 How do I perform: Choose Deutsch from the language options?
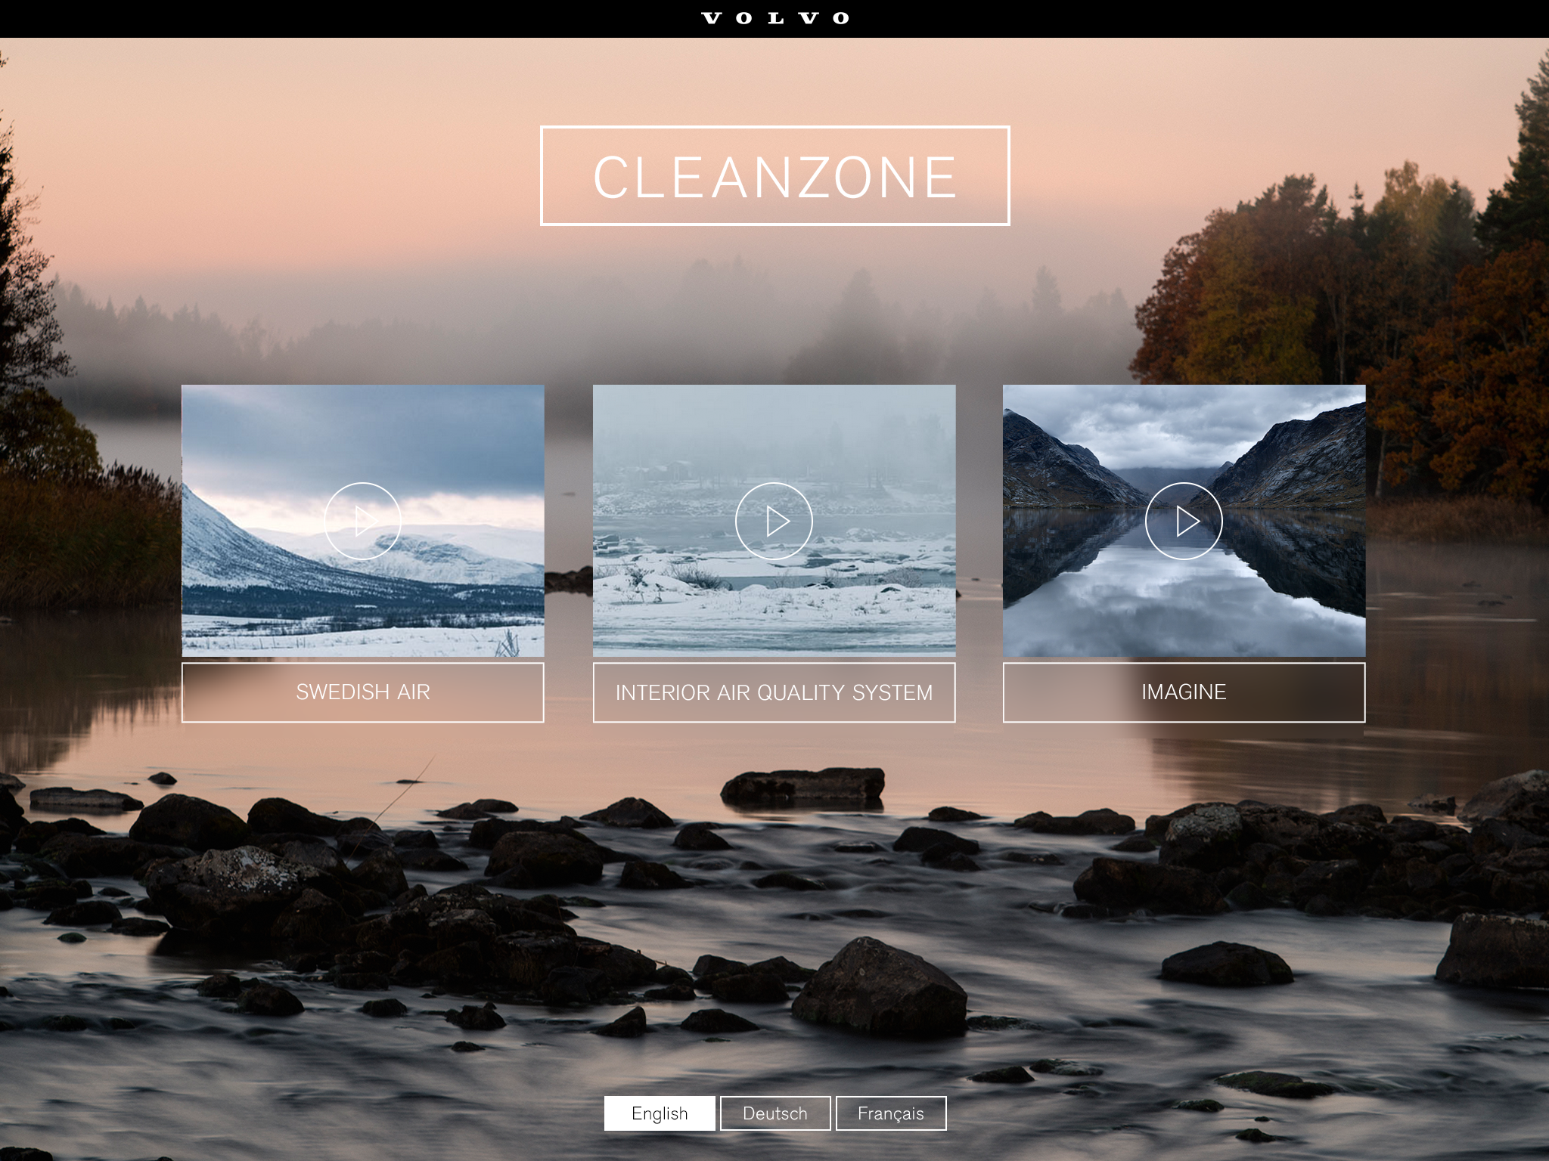(774, 1113)
